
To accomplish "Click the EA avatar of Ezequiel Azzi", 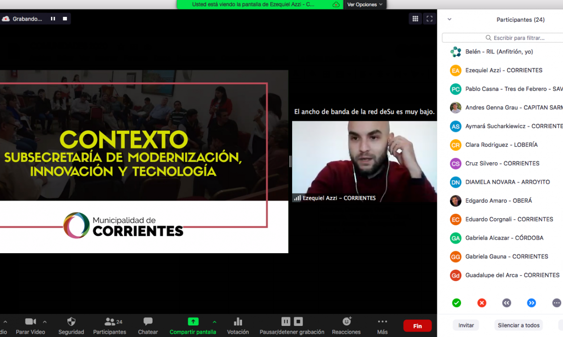I will click(x=456, y=70).
